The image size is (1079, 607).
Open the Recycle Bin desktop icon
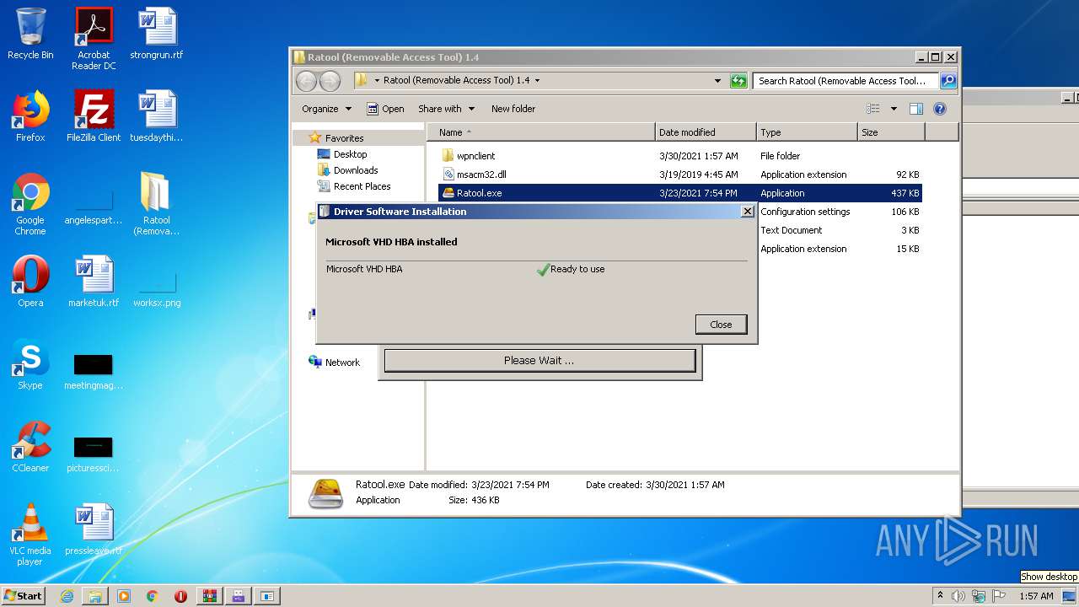pos(30,35)
